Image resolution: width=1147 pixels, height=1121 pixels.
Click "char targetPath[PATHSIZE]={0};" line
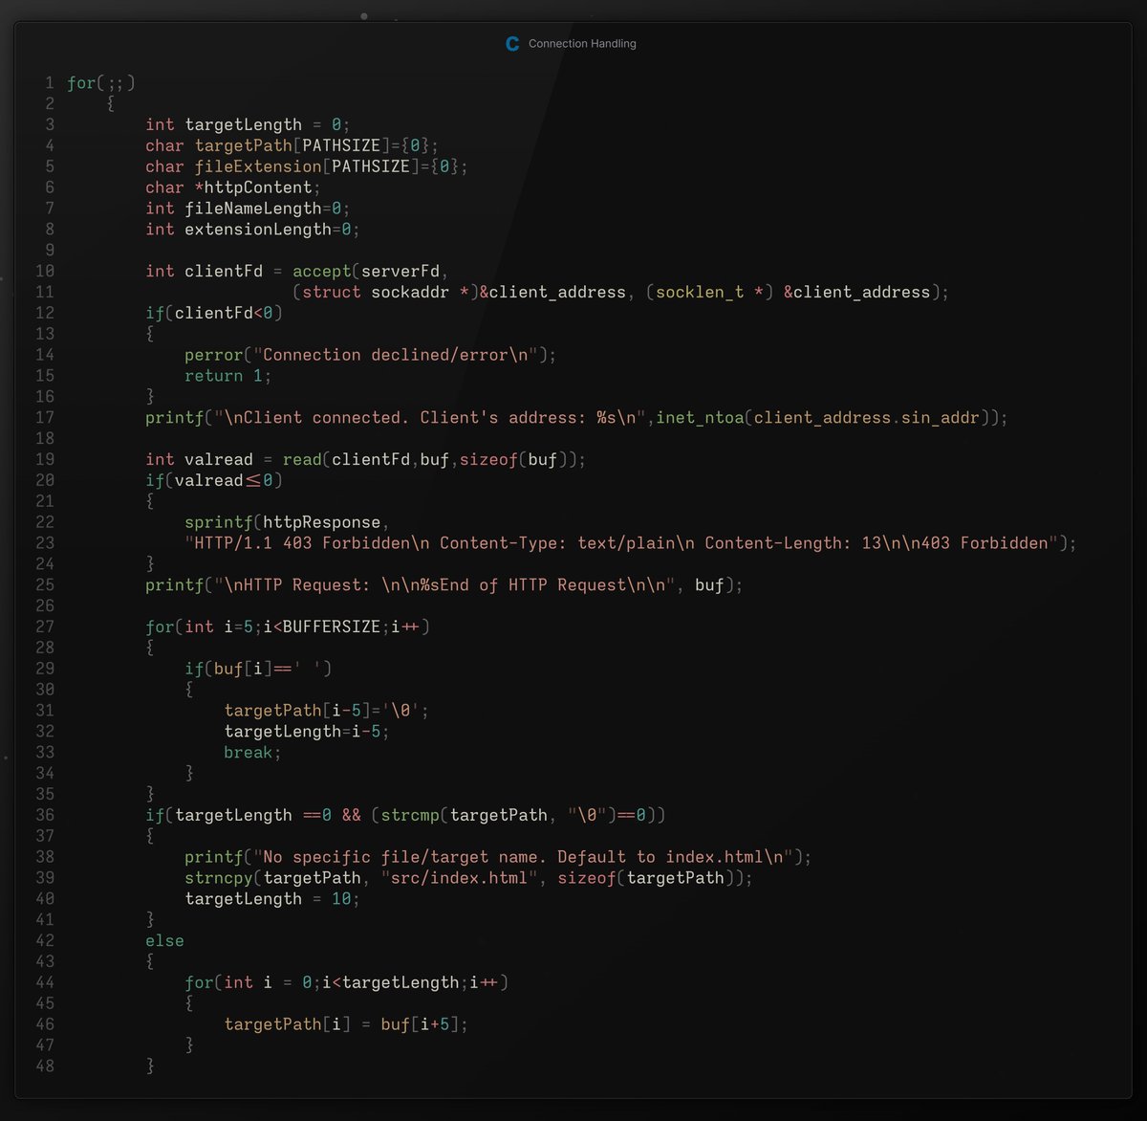click(x=292, y=145)
